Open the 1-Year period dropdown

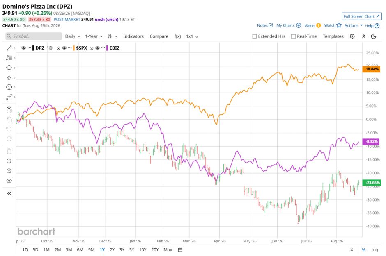tap(94, 36)
